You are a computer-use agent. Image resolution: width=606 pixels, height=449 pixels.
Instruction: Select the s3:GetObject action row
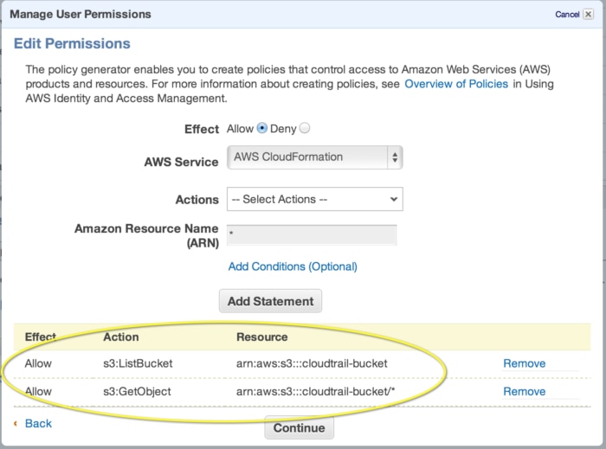(x=137, y=391)
